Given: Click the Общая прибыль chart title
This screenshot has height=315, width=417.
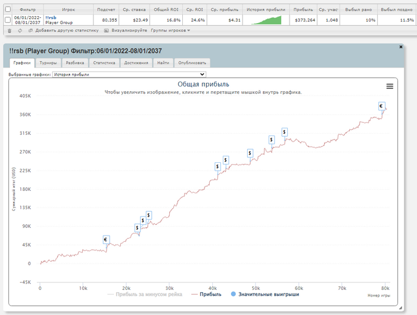Looking at the screenshot, I should pyautogui.click(x=204, y=84).
